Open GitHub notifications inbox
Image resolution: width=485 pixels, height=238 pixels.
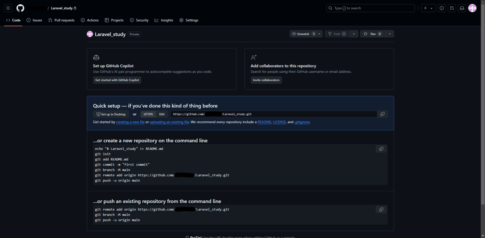pyautogui.click(x=462, y=8)
